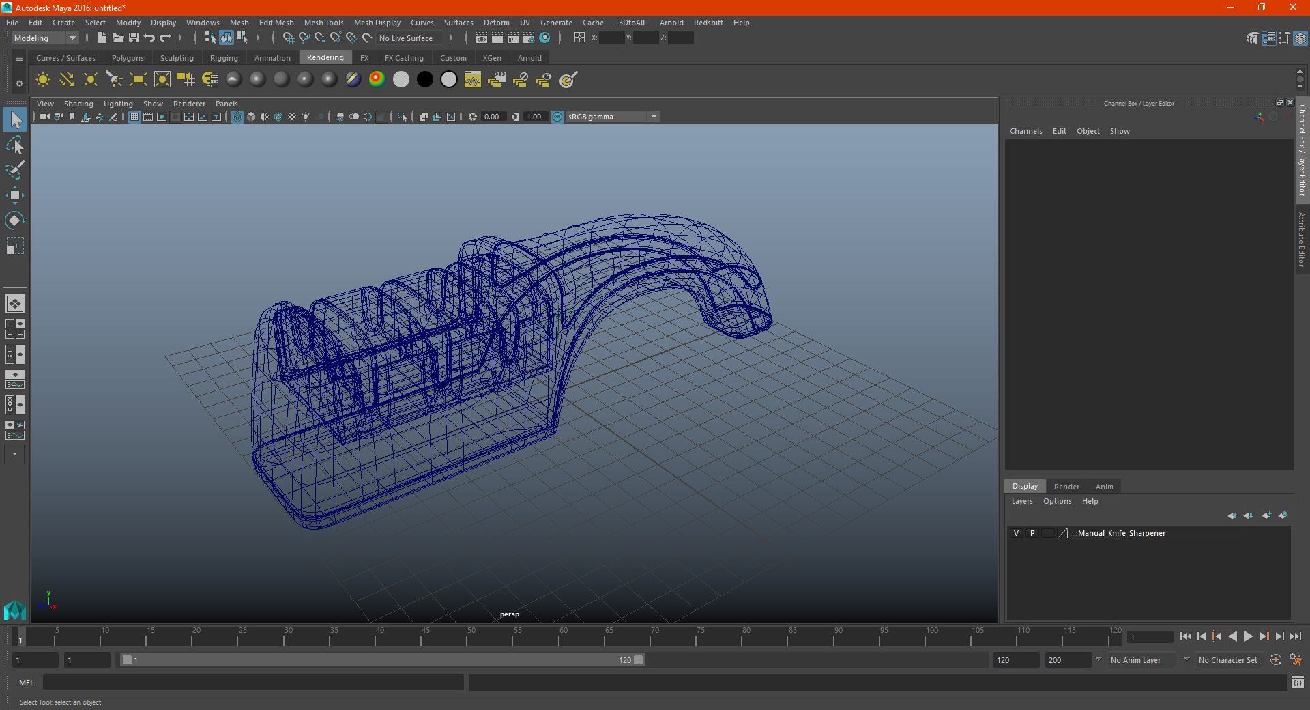Toggle P playback of Manual_Knife_Sharpener layer

click(1032, 533)
